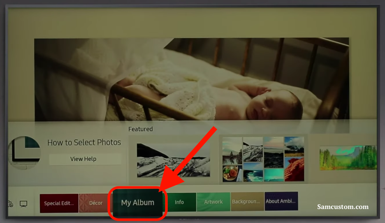Screen dimensions: 385x223
Task: Open the settings gear icon in the bottom bar
Action: pos(10,204)
